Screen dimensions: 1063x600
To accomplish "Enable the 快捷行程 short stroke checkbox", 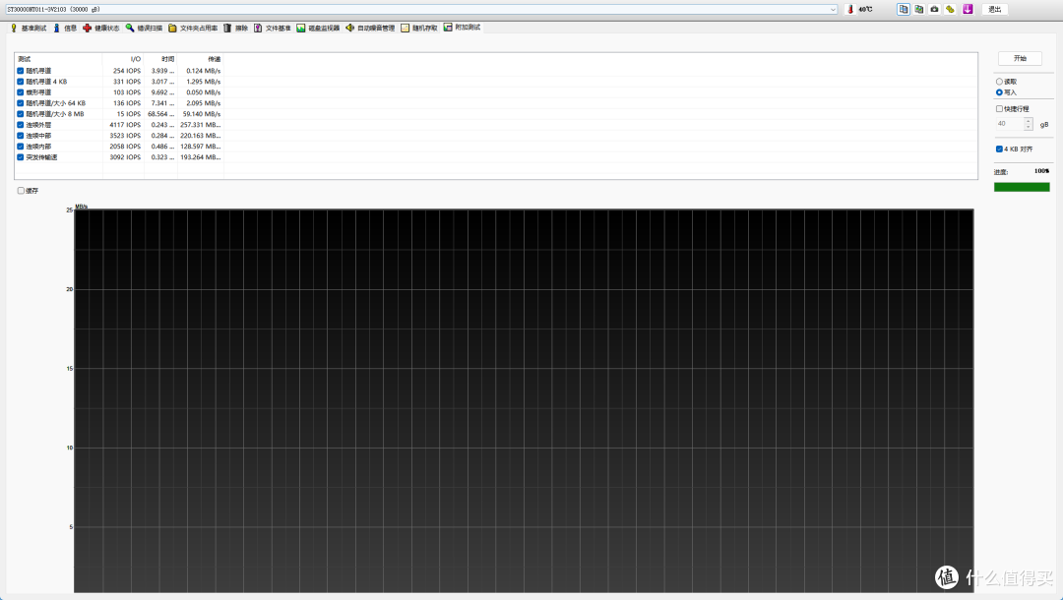I will [x=999, y=108].
